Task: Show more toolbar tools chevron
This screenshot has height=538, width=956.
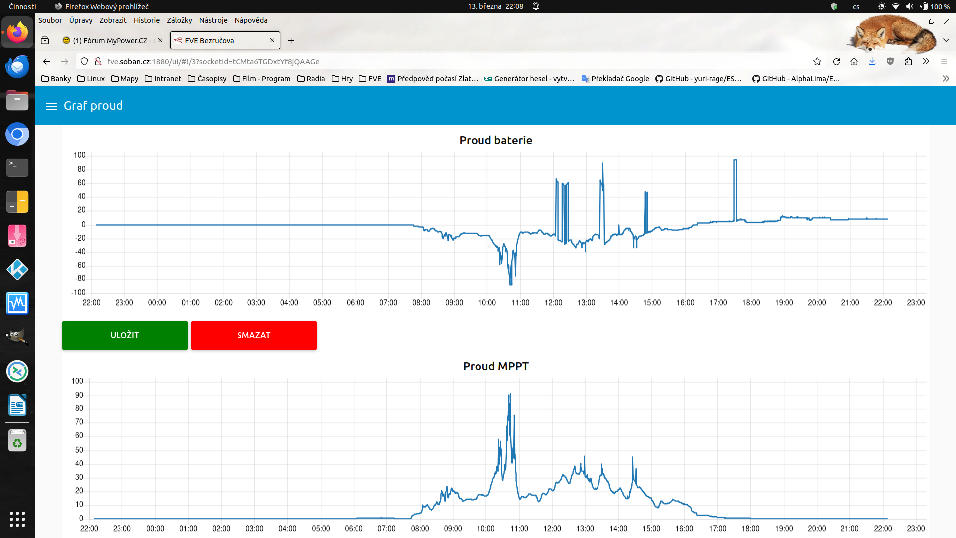Action: 926,62
